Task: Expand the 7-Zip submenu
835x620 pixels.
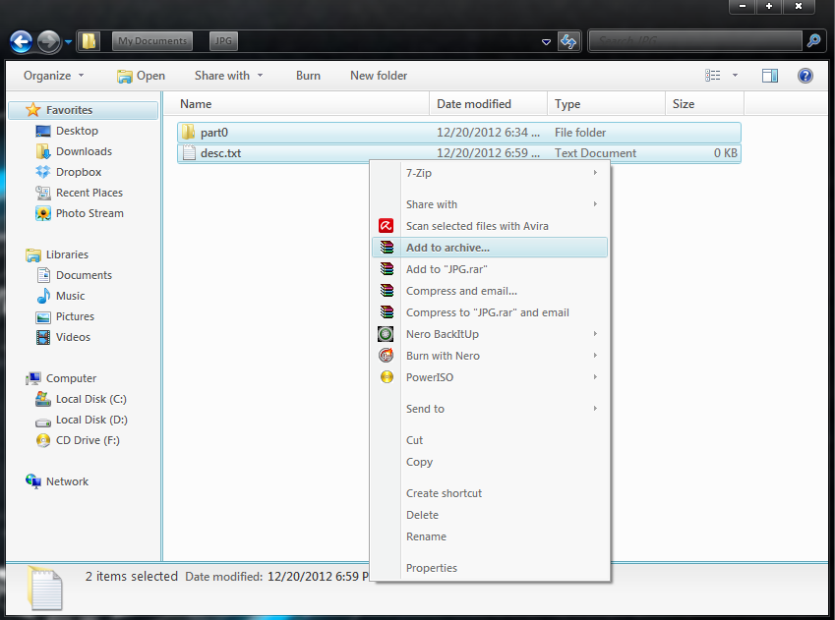Action: 502,173
